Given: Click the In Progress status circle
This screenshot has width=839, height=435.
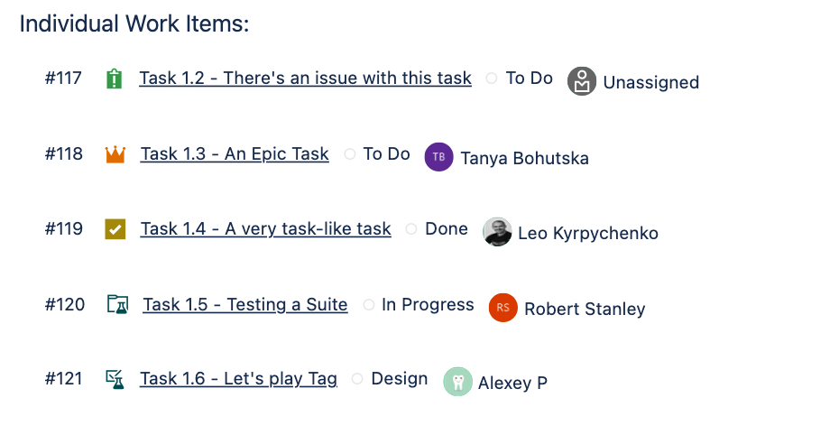Looking at the screenshot, I should pyautogui.click(x=369, y=305).
